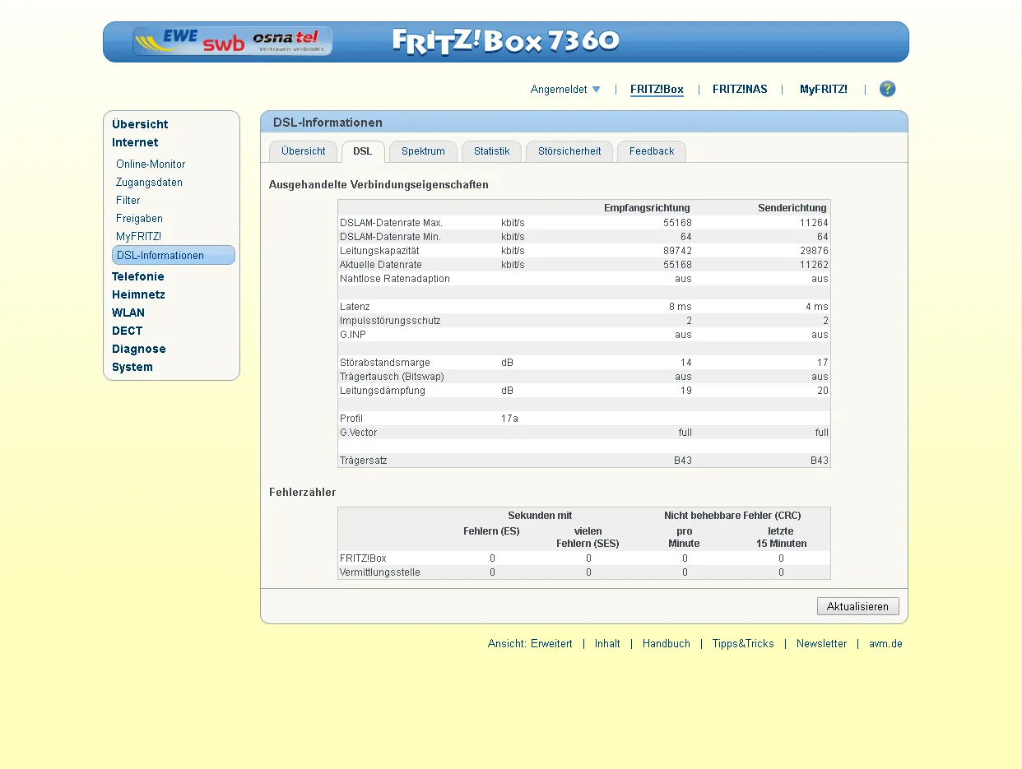
Task: Open System in the sidebar menu
Action: coord(132,367)
